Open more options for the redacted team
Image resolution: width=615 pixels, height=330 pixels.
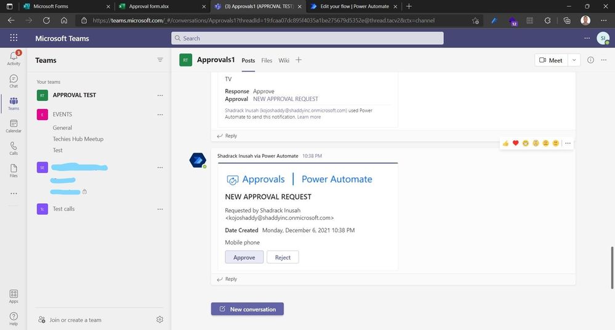160,167
